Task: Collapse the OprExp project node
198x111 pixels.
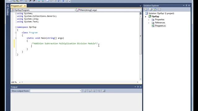Action: (x=145, y=16)
